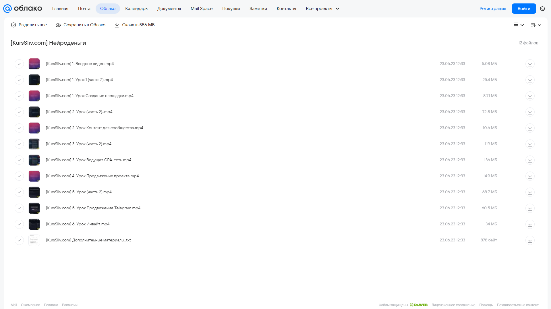Click the Облако logo at top left
Image resolution: width=551 pixels, height=309 pixels.
22,9
